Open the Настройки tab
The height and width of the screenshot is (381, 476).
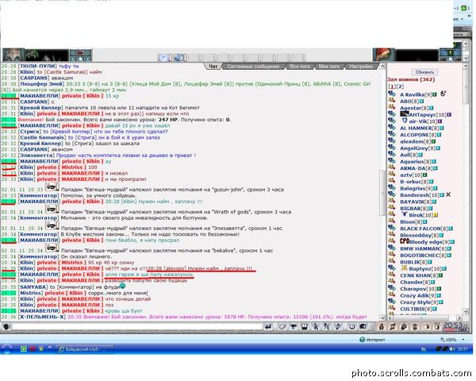(361, 66)
